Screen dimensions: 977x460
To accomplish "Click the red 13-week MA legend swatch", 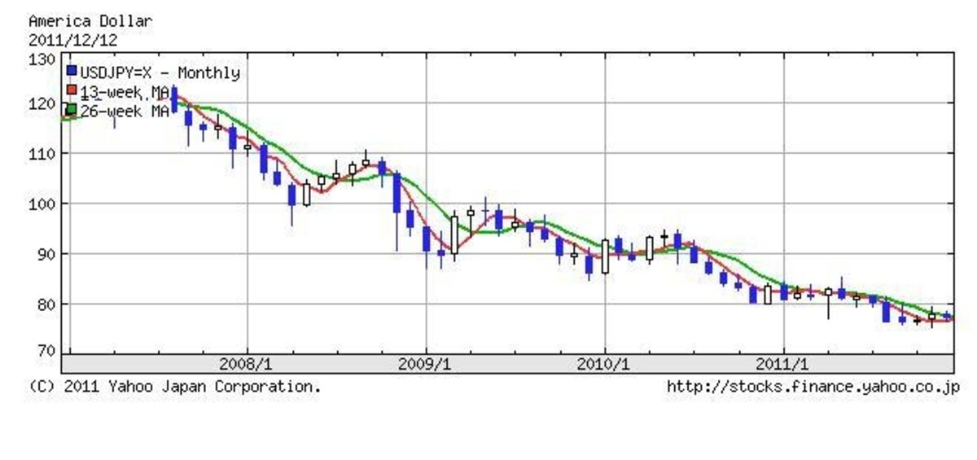I will 72,90.
